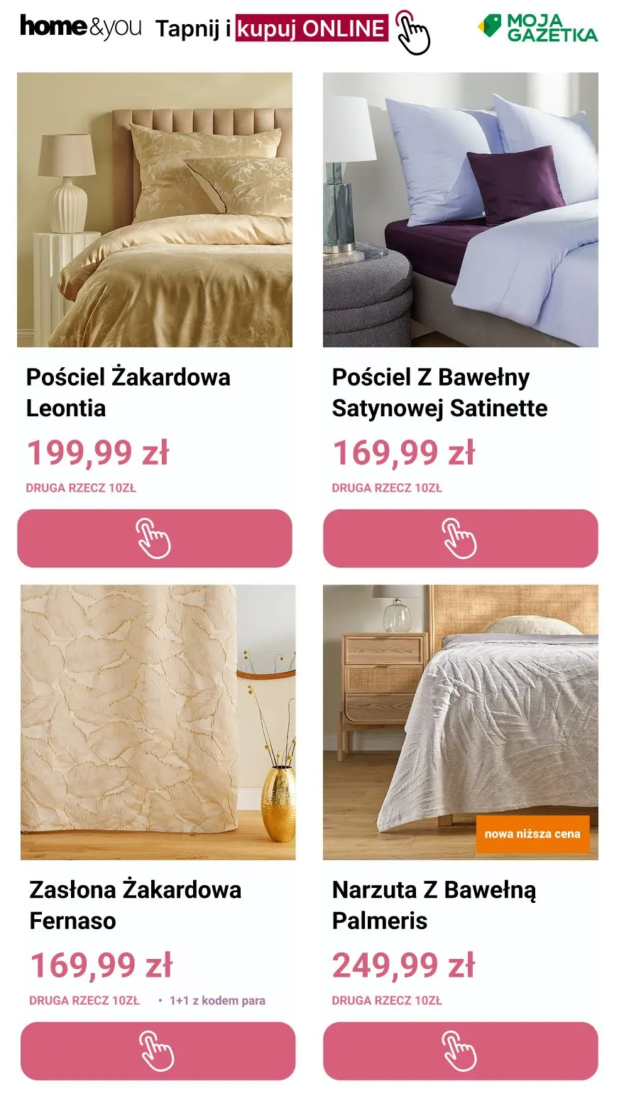This screenshot has height=1101, width=619.
Task: Open the Leontia gold bedding photo
Action: (x=155, y=210)
